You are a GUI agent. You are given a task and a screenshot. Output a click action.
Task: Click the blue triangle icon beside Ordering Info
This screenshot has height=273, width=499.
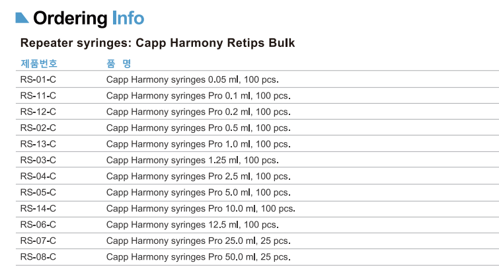tap(21, 18)
